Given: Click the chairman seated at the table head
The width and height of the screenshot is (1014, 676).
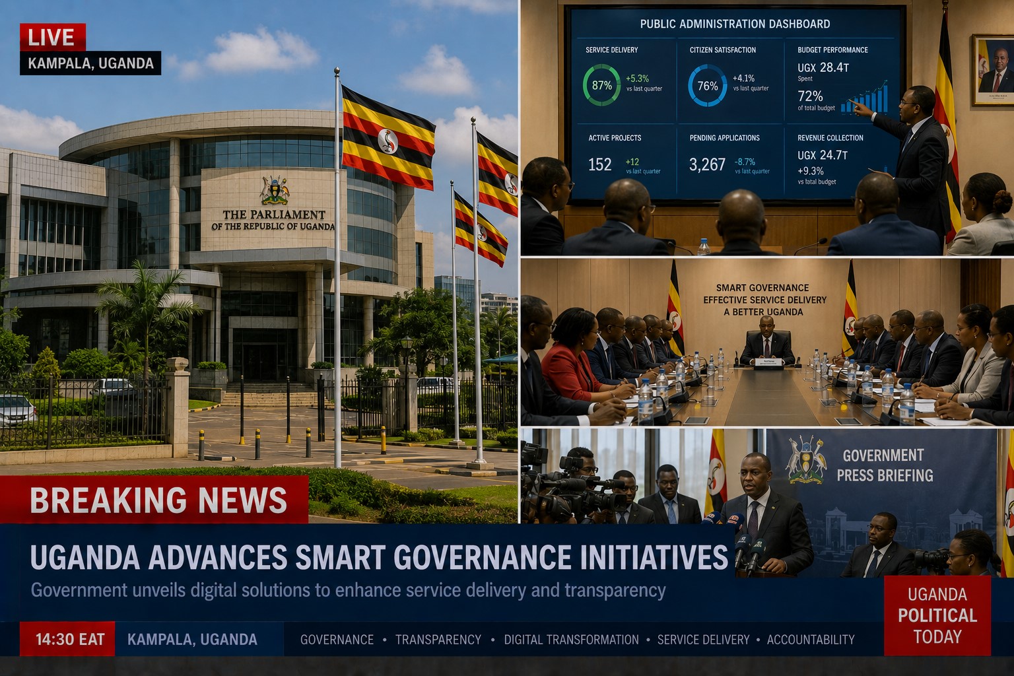Looking at the screenshot, I should tap(766, 339).
